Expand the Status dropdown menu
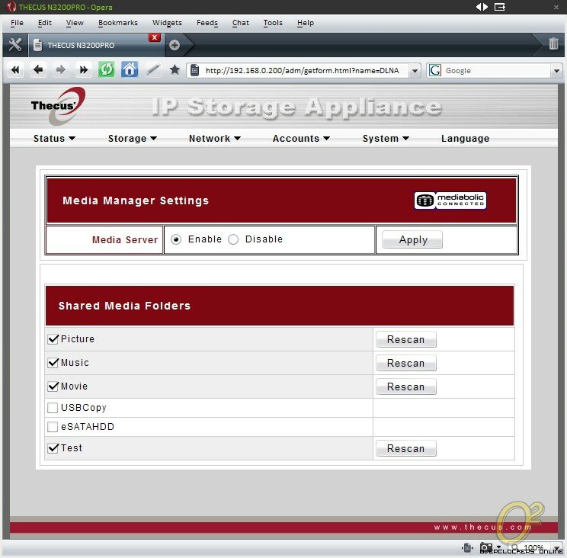This screenshot has height=558, width=567. coord(54,139)
